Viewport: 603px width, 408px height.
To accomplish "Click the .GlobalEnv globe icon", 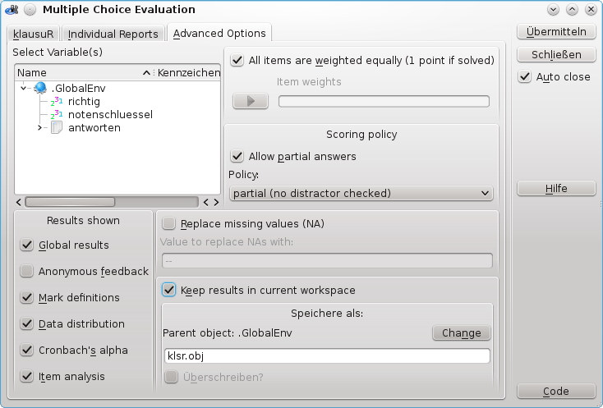I will [x=40, y=88].
